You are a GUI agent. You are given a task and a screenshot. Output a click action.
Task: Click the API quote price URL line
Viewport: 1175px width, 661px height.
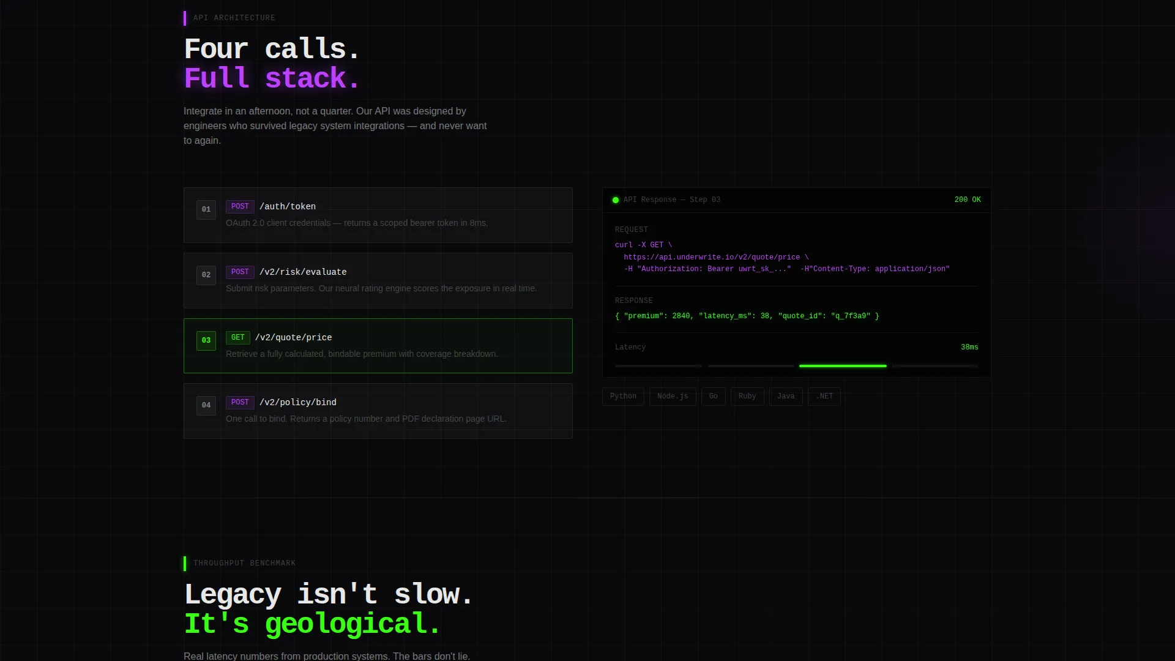[x=716, y=258]
